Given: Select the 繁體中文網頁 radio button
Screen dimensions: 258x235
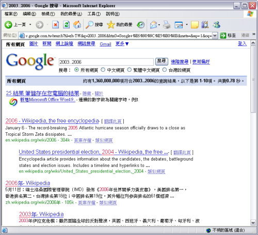Looking at the screenshot, I should [x=129, y=70].
